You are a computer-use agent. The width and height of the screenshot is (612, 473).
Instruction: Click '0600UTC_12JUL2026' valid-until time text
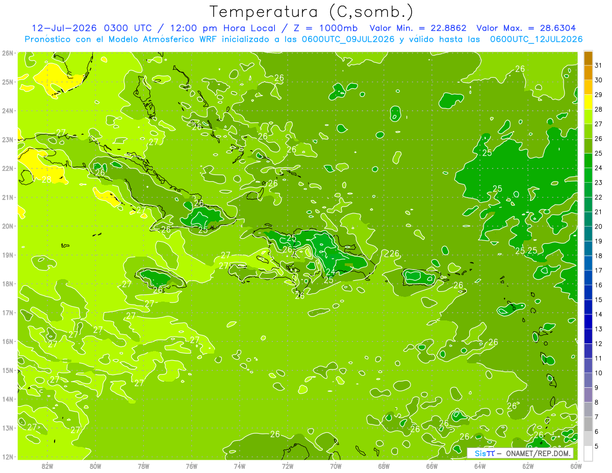pos(536,39)
